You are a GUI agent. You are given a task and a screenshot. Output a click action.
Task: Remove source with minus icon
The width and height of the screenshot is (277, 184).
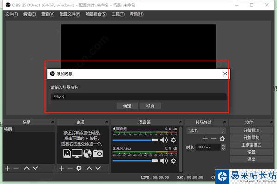(70, 168)
